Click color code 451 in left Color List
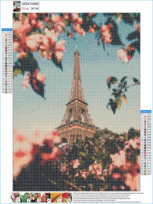The width and height of the screenshot is (153, 204). 10,40
